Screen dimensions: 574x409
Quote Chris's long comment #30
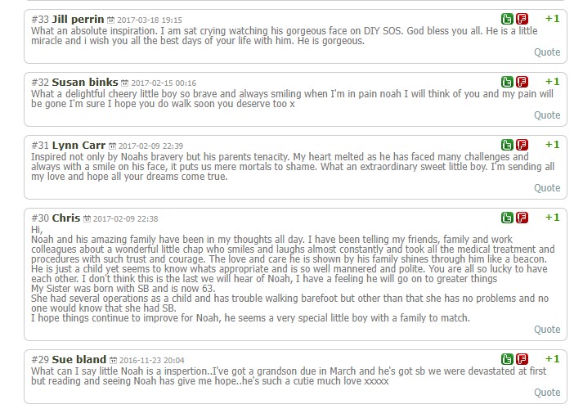point(547,329)
